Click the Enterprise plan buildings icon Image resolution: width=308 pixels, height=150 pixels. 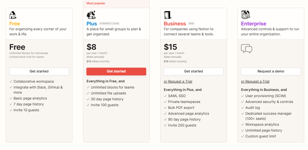(x=245, y=15)
